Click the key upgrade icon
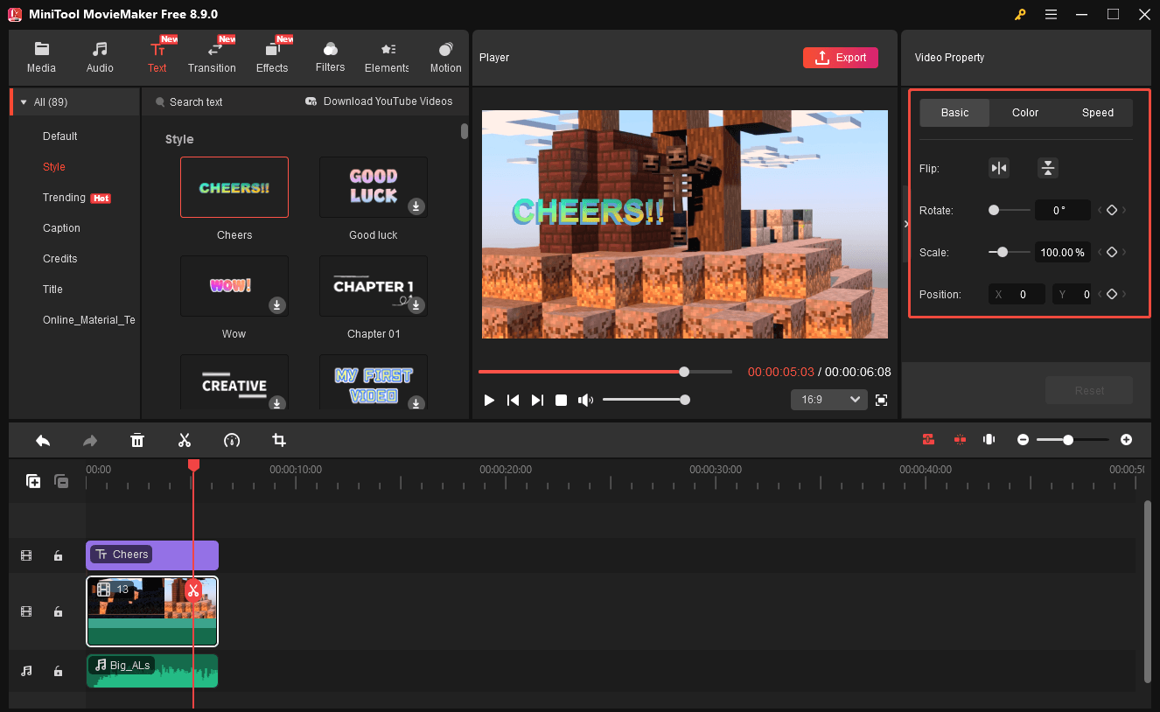The image size is (1160, 712). tap(1020, 15)
